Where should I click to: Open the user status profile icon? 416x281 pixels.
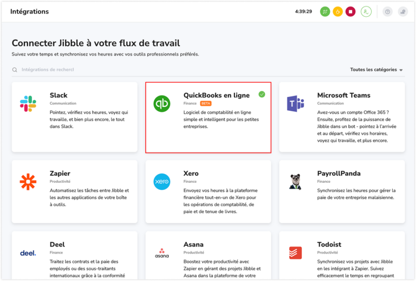[x=366, y=11]
